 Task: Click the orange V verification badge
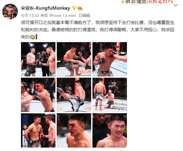pos(74,8)
